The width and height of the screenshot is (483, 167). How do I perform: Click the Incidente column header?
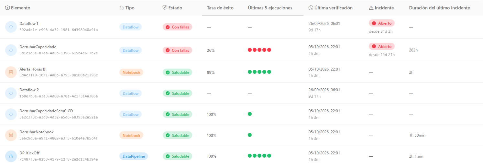384,8
